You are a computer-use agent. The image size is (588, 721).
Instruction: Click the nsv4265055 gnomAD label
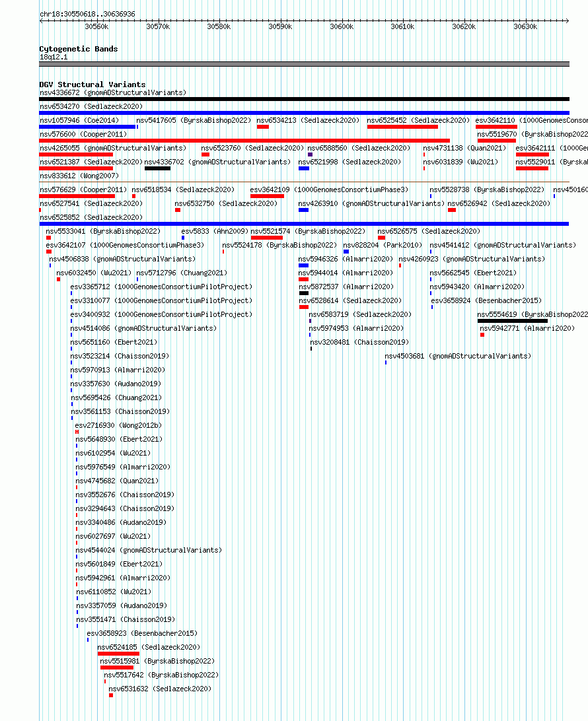tap(113, 148)
